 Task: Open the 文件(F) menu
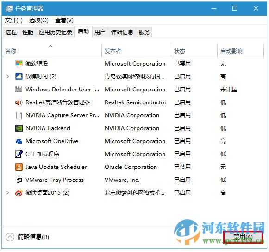pyautogui.click(x=14, y=20)
